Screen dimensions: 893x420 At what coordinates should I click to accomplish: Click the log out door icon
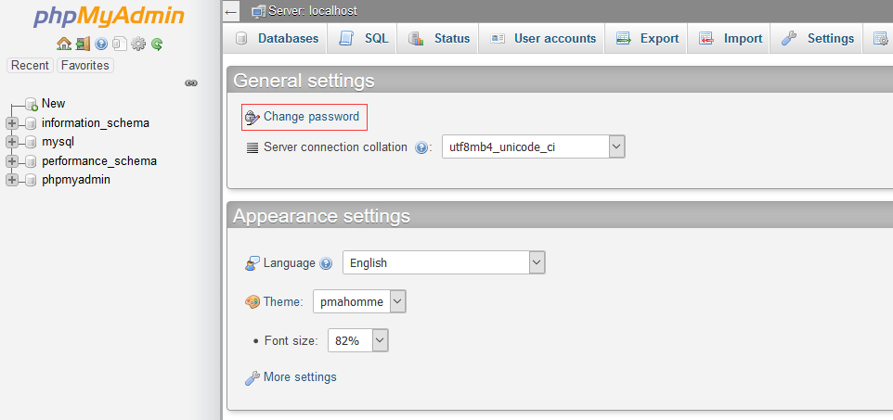coord(84,44)
